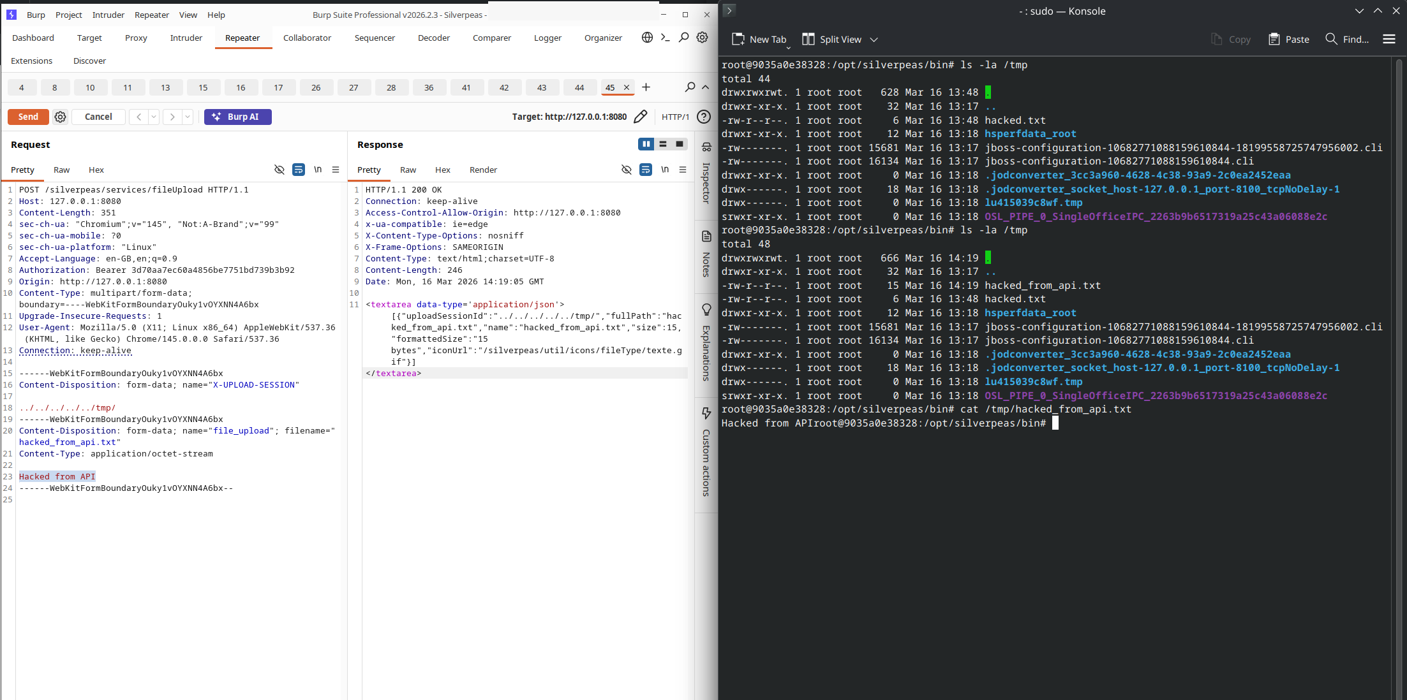The height and width of the screenshot is (700, 1407).
Task: Toggle line wrap in the Request pane
Action: [299, 170]
